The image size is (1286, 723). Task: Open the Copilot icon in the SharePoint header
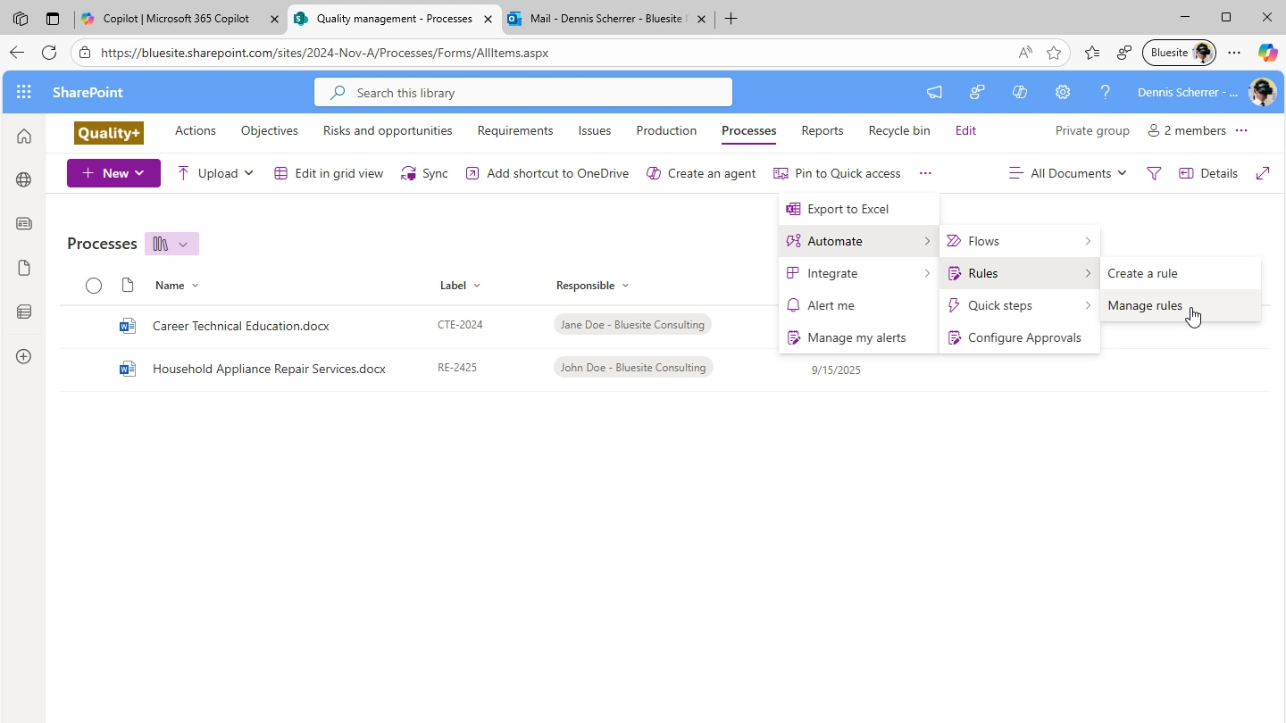(x=1020, y=92)
